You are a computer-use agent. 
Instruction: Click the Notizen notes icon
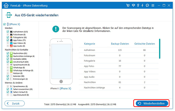click(11, 73)
